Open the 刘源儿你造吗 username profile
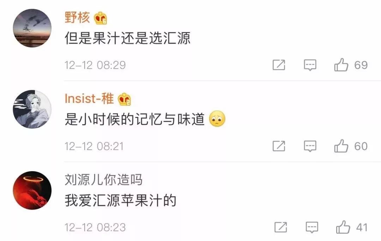Image resolution: width=381 pixels, height=241 pixels. point(103,180)
